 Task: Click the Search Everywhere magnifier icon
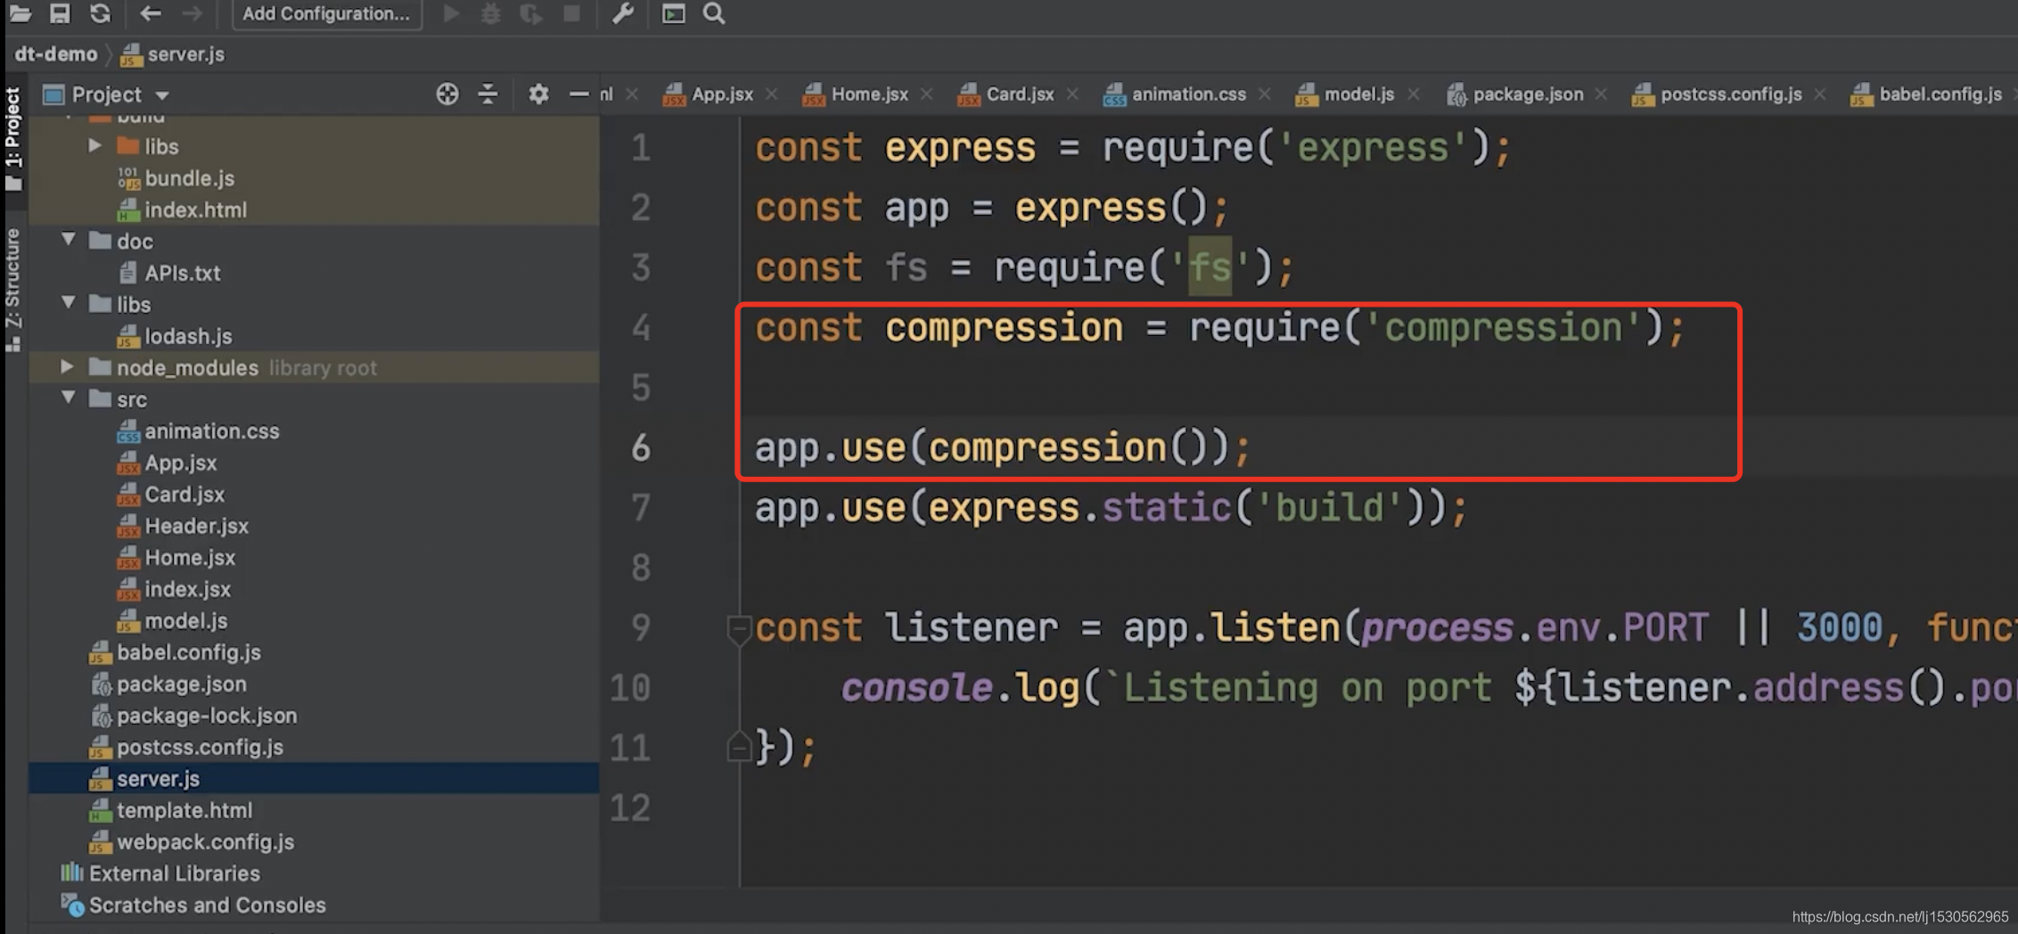(714, 13)
